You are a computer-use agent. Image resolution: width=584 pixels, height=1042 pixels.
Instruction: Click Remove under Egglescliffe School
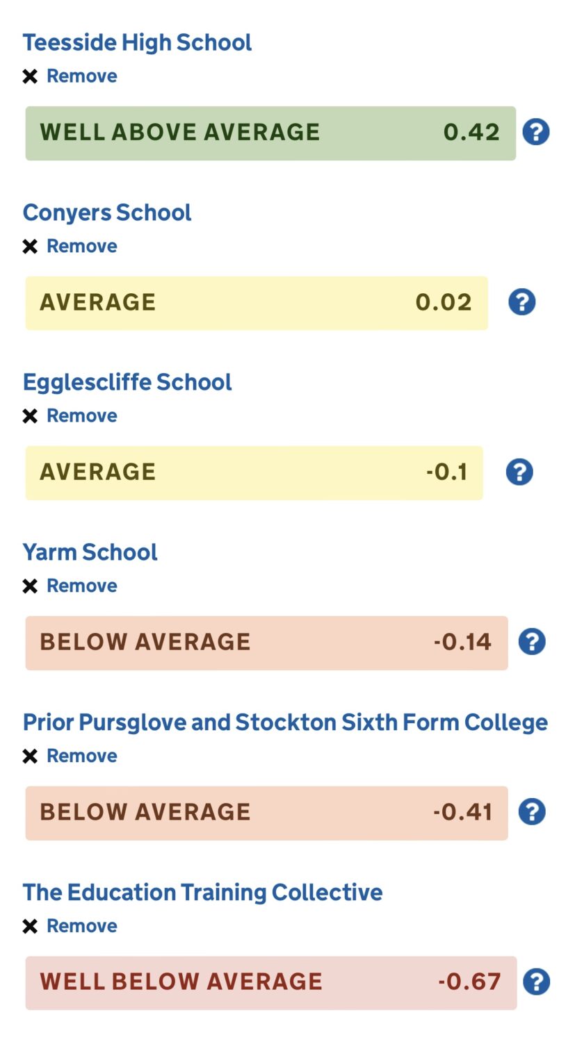coord(81,415)
